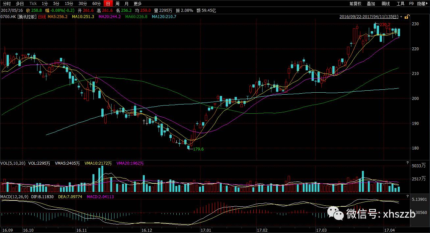Click the 5033万 volume axis label
430x233 pixels.
(418, 166)
